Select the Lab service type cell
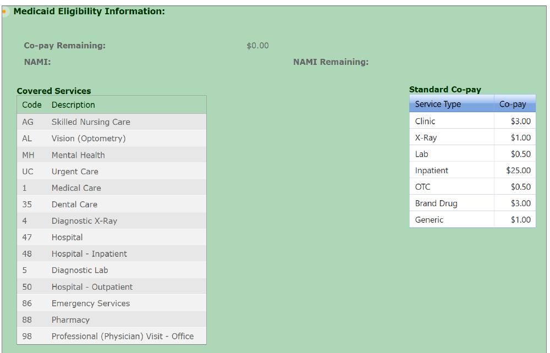 [452, 154]
